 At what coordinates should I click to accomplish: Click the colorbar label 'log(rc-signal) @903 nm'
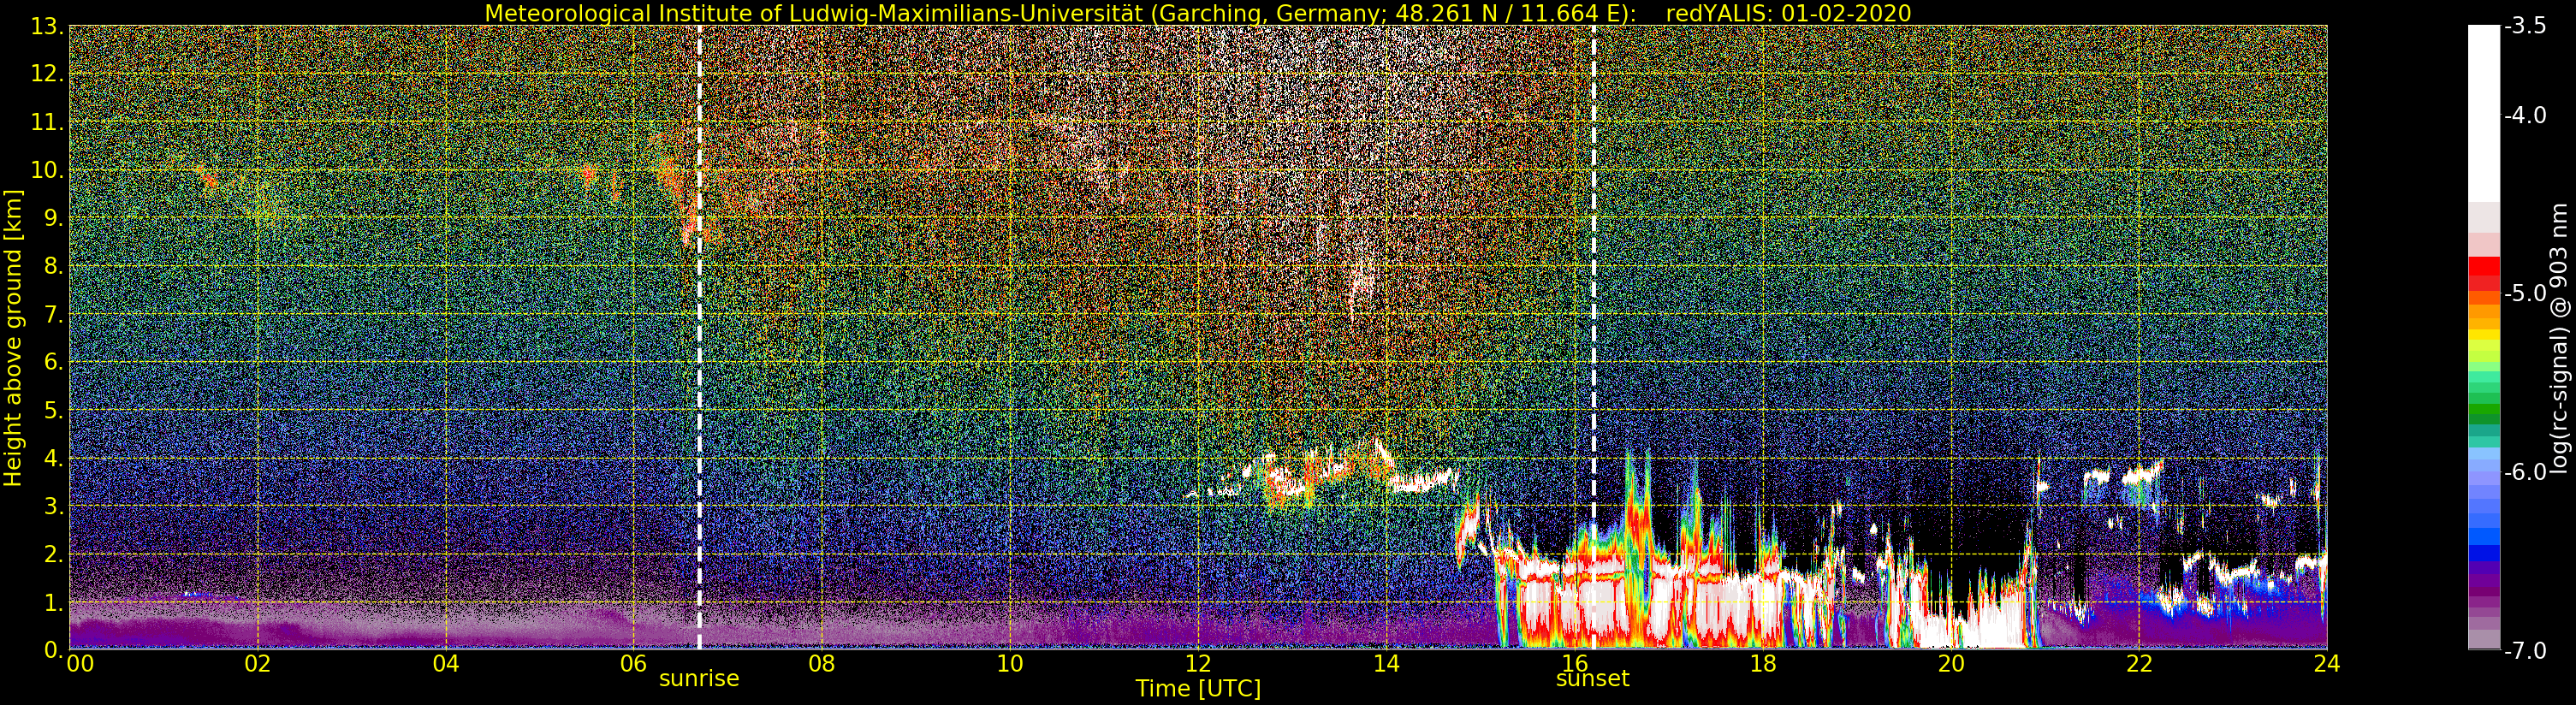click(x=2560, y=338)
